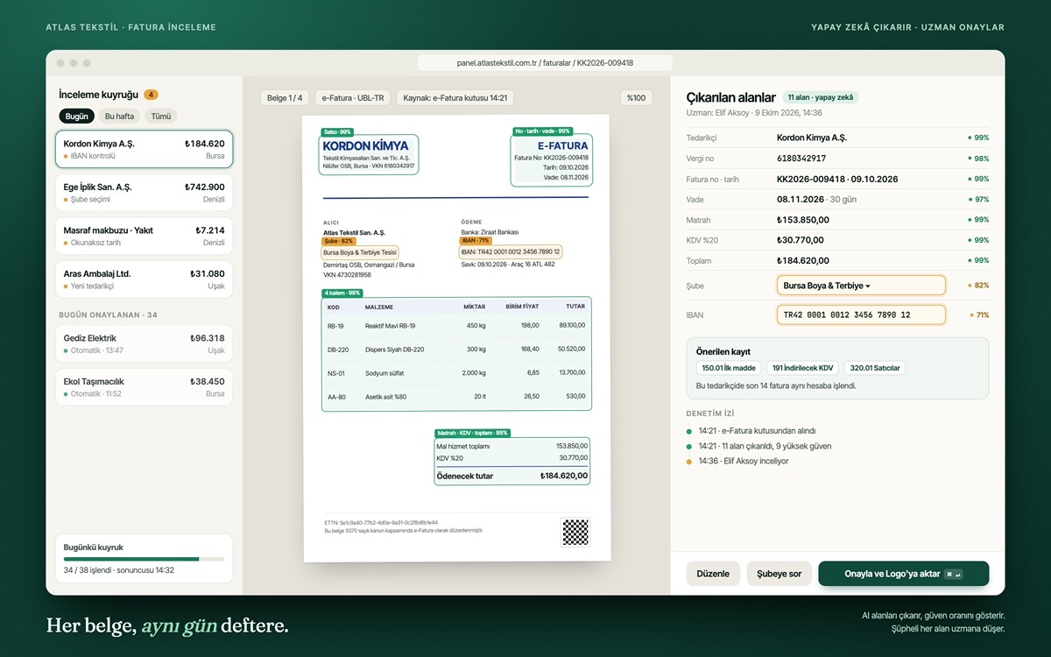1051x657 pixels.
Task: Click the Ödenecek tutar ₺184.620,00 line
Action: pos(511,476)
